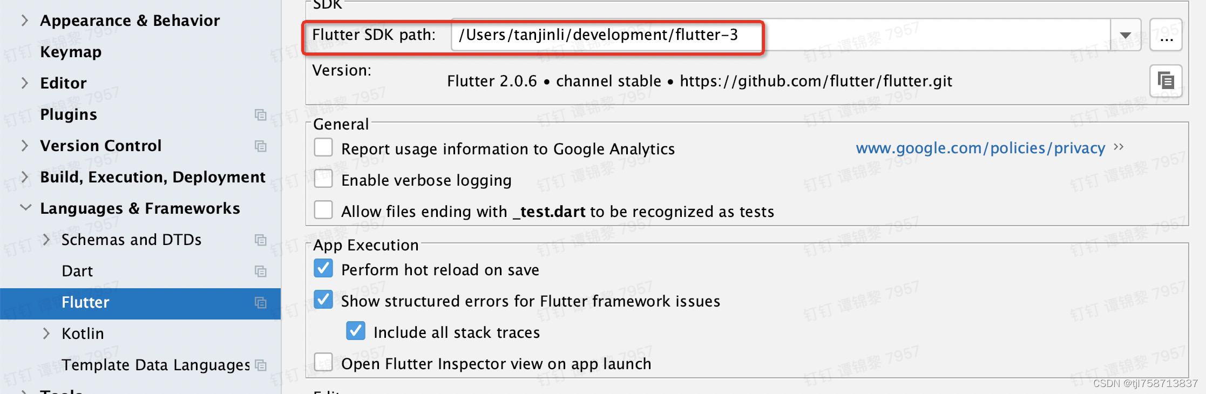
Task: Click project-level icon beside Flutter
Action: coord(260,302)
